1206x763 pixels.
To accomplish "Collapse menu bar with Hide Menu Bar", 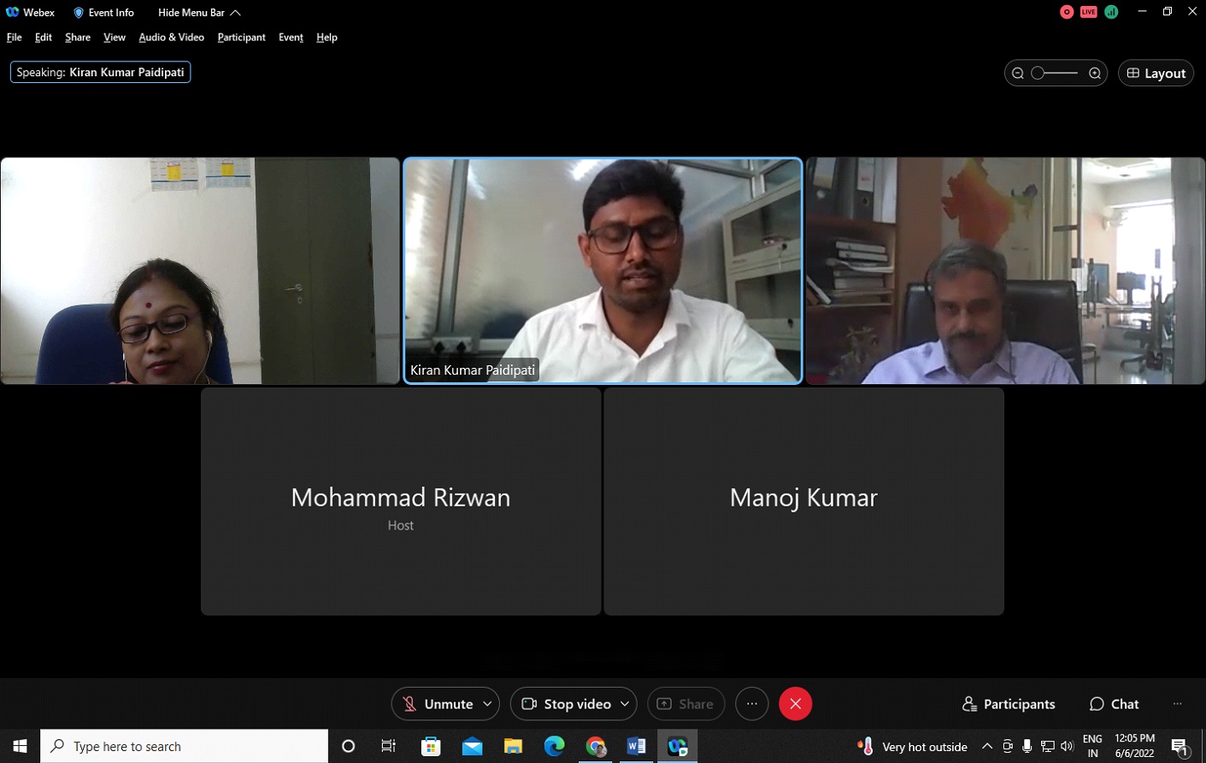I will [x=199, y=13].
